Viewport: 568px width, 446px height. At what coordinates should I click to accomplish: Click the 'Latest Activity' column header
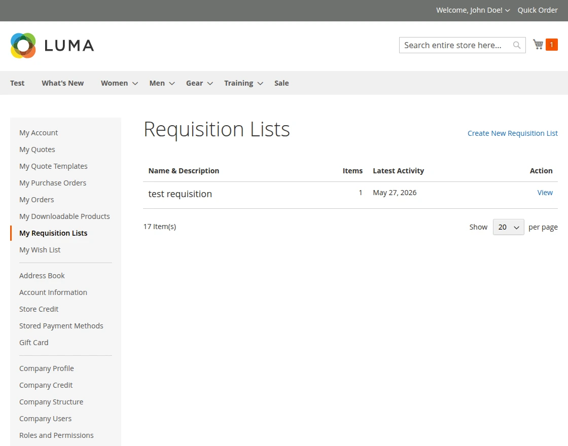coord(398,171)
